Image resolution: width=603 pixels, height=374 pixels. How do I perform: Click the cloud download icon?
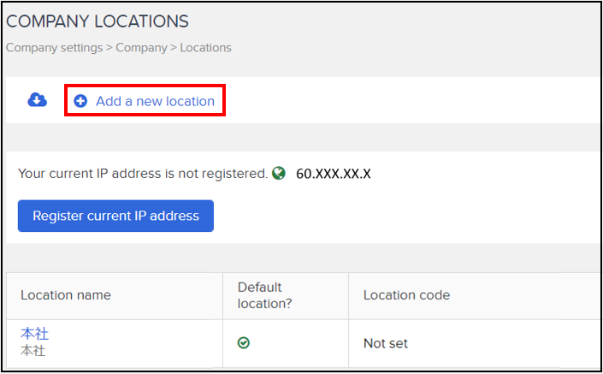point(38,100)
